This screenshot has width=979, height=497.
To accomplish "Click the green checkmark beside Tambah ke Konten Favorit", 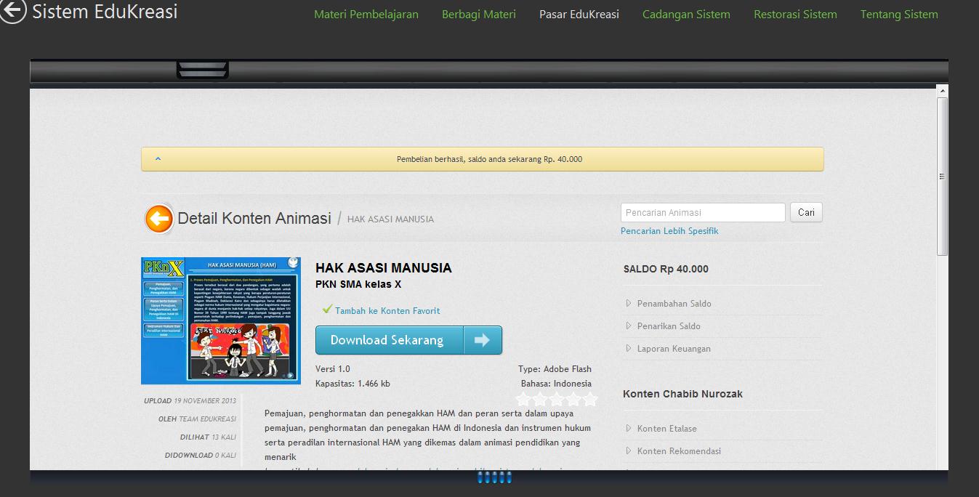I will (x=327, y=310).
